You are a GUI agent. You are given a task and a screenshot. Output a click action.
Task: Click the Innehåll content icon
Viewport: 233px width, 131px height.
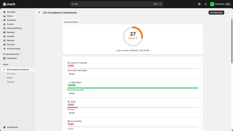4,36
